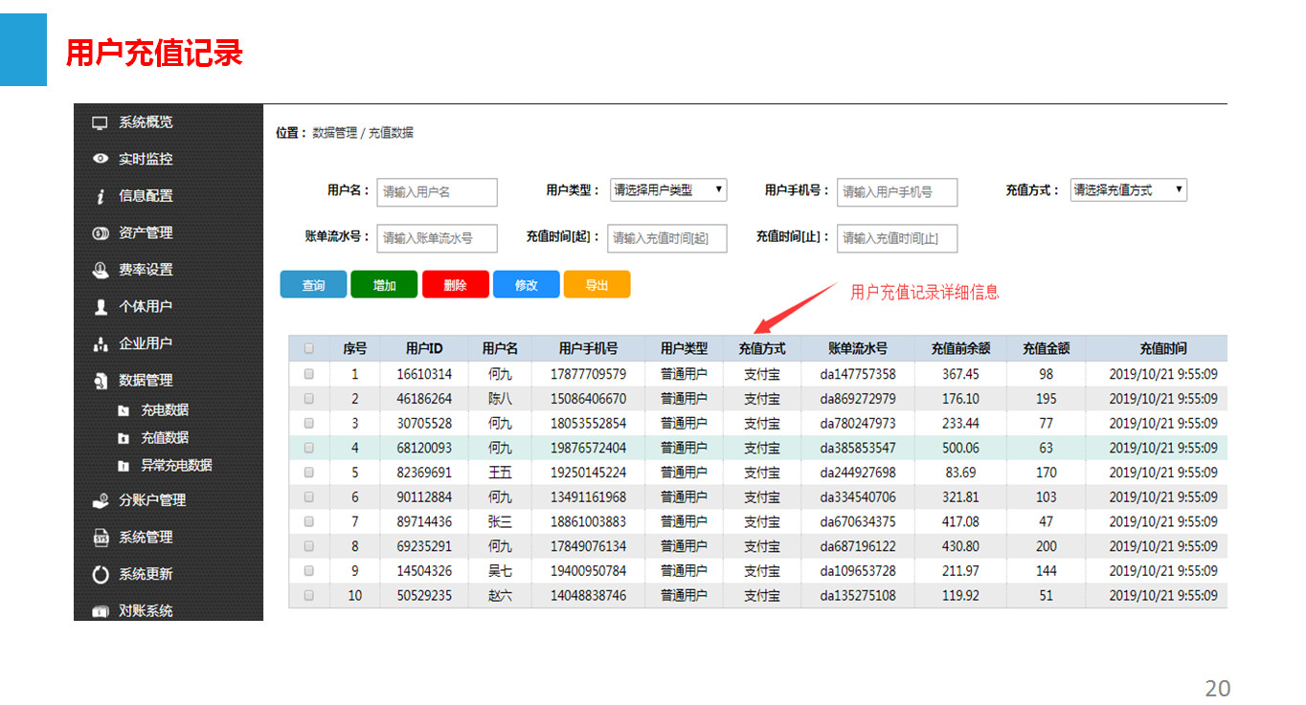Viewport: 1306px width, 705px height.
Task: Click the person icon for 个体用户
Action: click(100, 307)
